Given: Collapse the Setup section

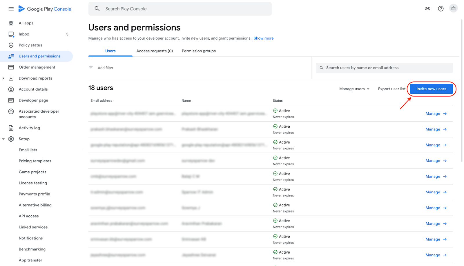Looking at the screenshot, I should [3, 139].
